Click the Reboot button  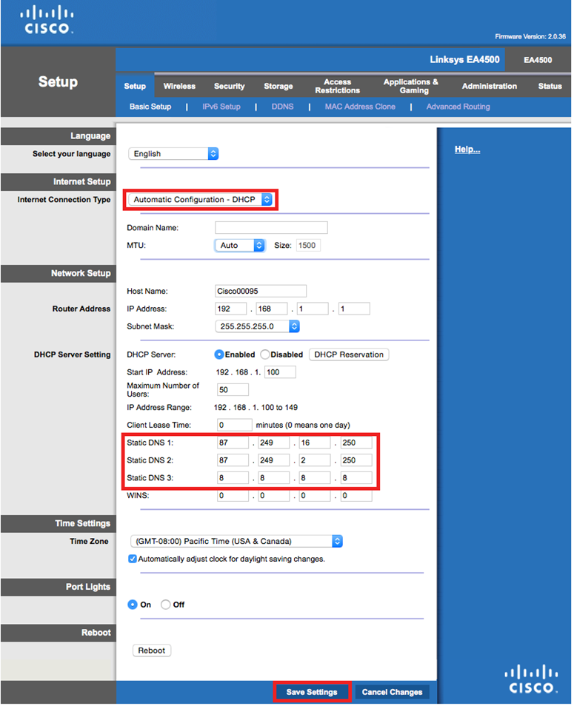[152, 650]
